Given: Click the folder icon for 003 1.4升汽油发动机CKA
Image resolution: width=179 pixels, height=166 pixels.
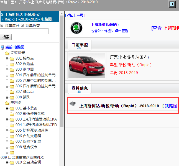Looking at the screenshot, I should click(12, 119).
